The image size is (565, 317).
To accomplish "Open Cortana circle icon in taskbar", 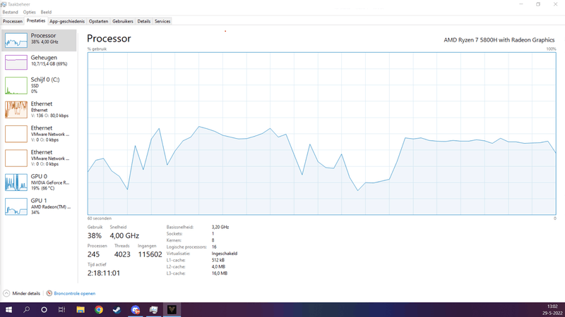I will point(44,309).
